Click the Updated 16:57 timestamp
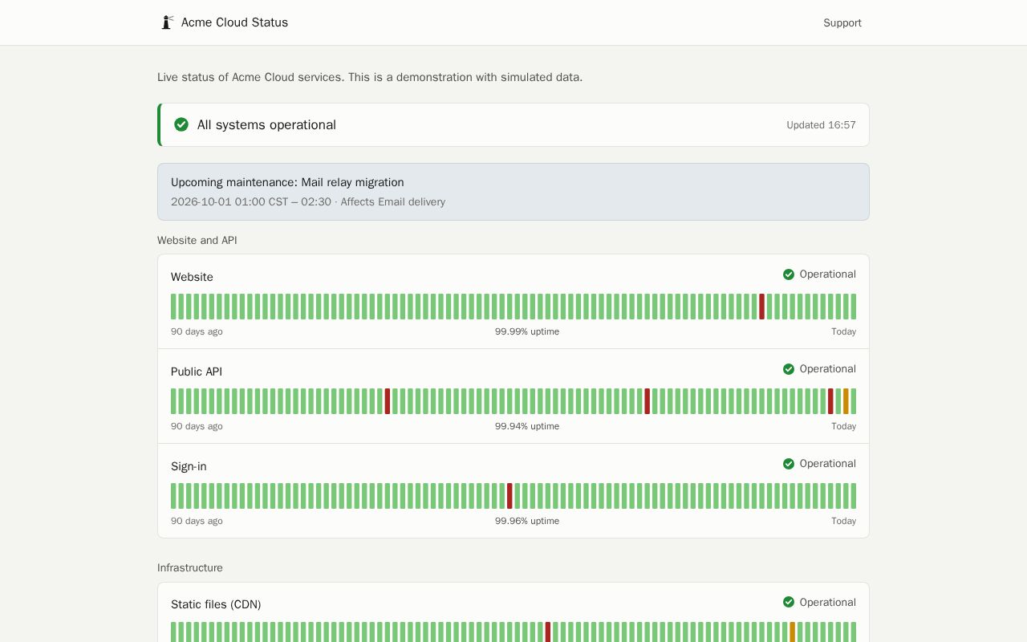Screen dimensions: 1027x642 [821, 124]
